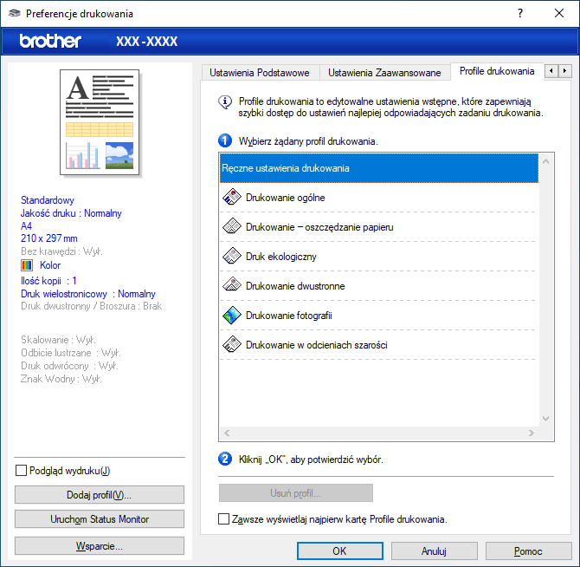Image resolution: width=580 pixels, height=567 pixels.
Task: Click Odbicie lustrzane : Wył. text
Action: pos(71,353)
